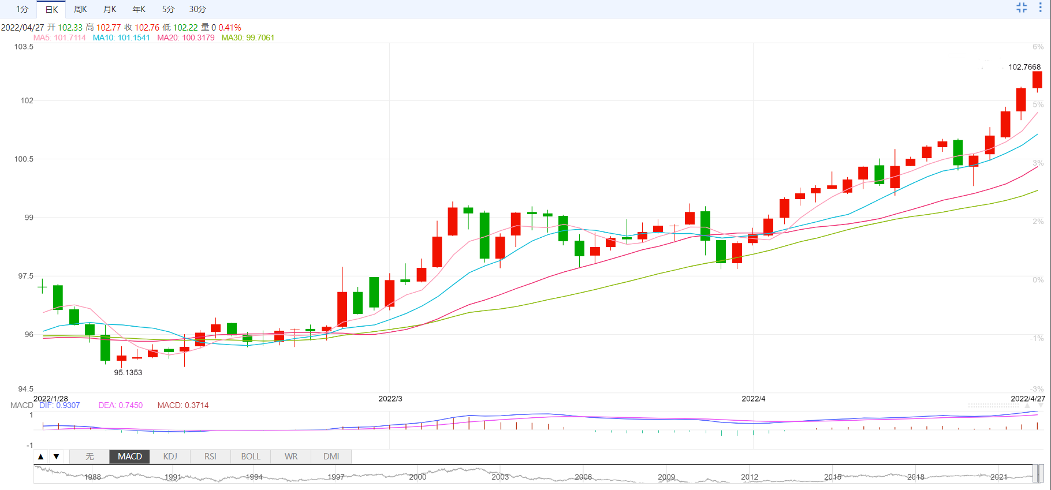The image size is (1051, 490).
Task: Show the RSI indicator
Action: (210, 457)
